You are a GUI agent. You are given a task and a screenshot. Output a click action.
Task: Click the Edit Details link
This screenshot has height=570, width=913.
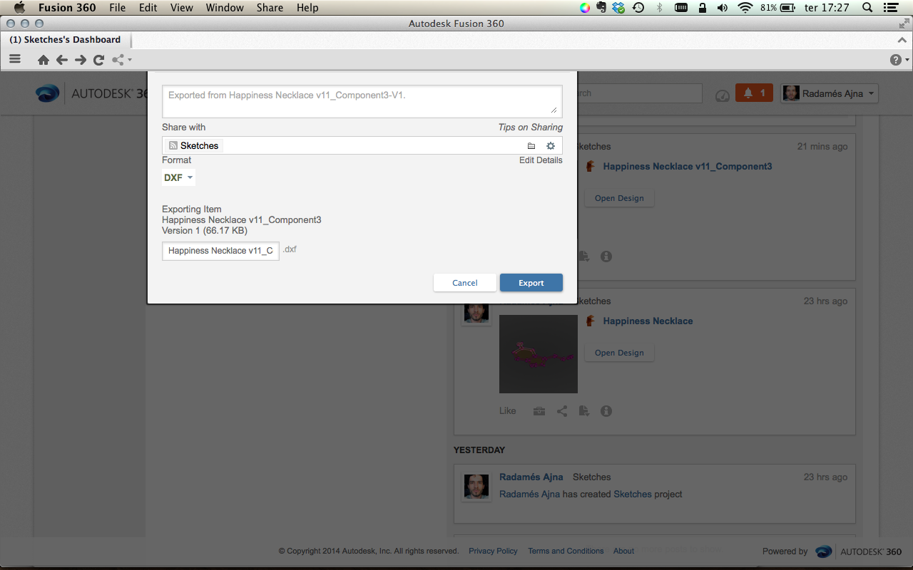pyautogui.click(x=541, y=160)
